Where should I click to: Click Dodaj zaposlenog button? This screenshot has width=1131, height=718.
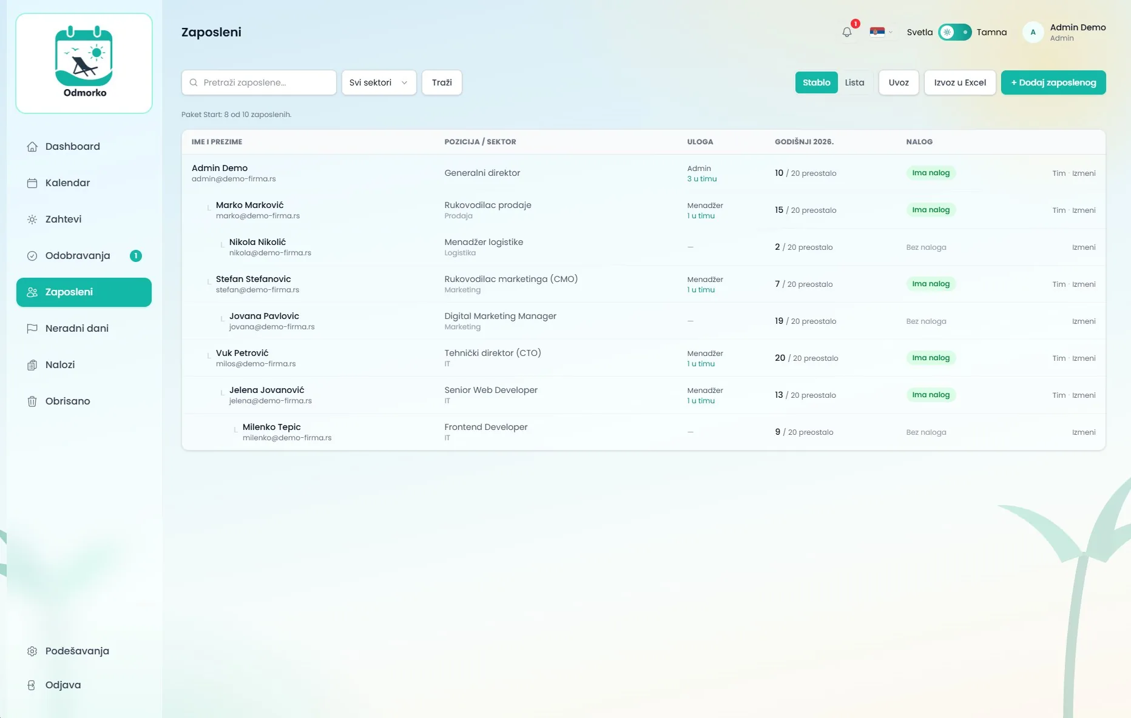pos(1053,82)
